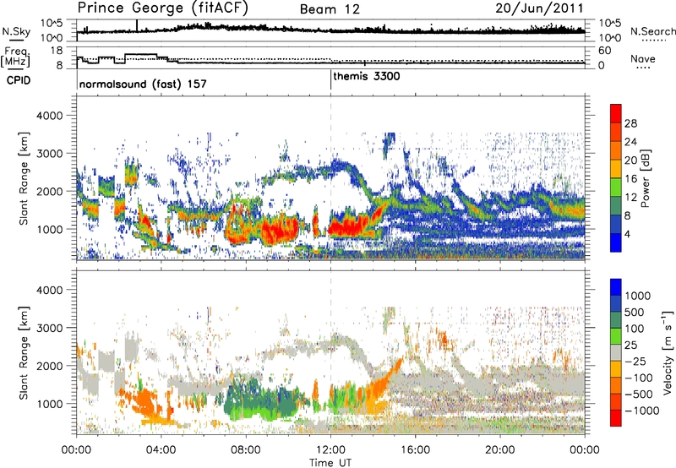Screen dimensions: 676x468
Task: Click the 60 label on the Nave axis
Action: (605, 51)
